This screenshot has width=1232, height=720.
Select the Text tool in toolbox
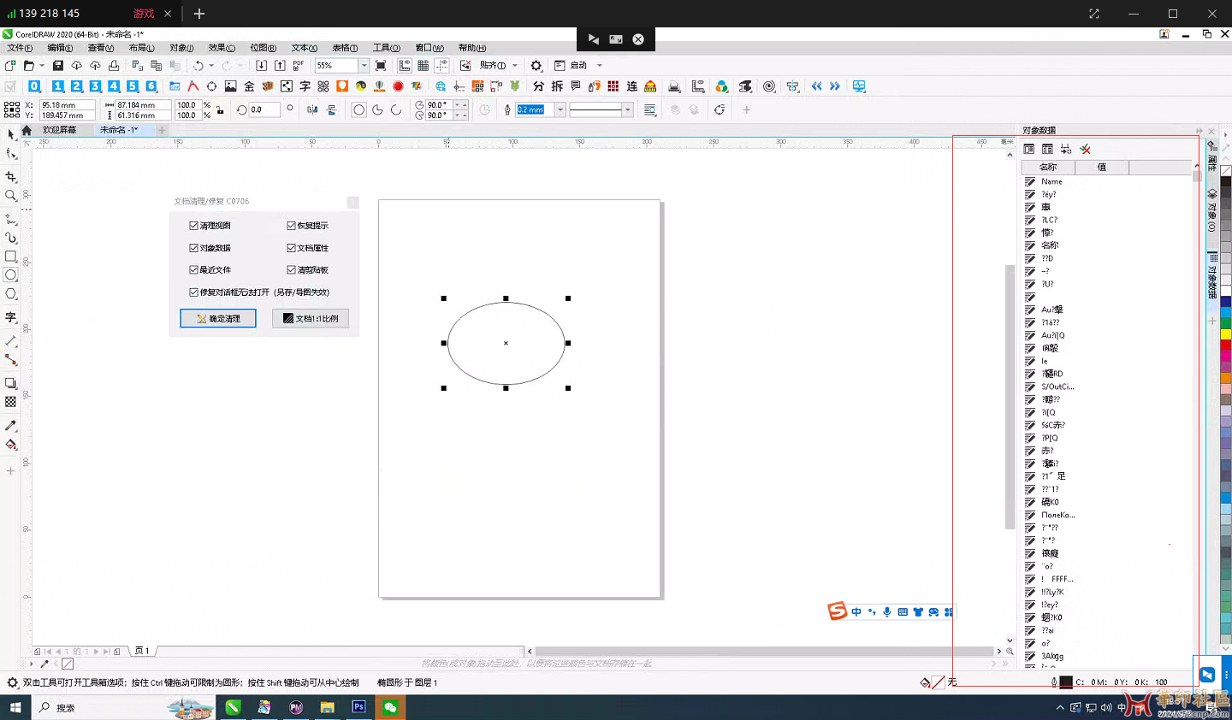point(11,317)
